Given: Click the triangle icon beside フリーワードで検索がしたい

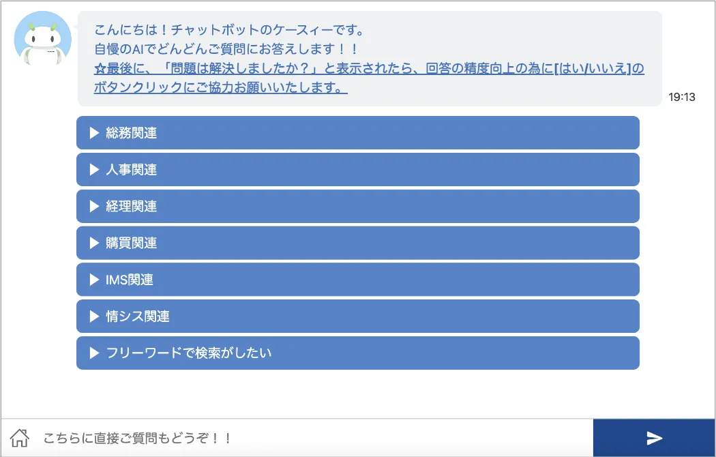Looking at the screenshot, I should point(94,353).
